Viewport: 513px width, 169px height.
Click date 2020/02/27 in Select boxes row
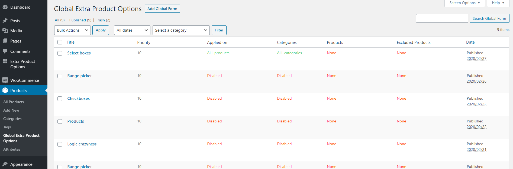click(476, 58)
